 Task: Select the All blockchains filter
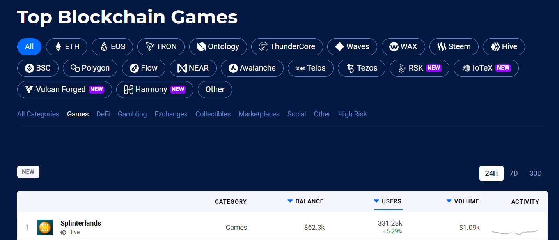(x=29, y=47)
